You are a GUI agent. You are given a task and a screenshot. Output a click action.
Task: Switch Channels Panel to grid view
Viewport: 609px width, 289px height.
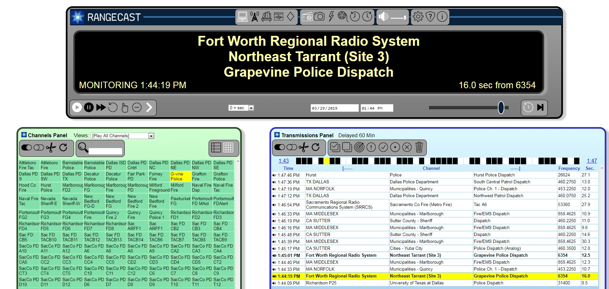[228, 147]
